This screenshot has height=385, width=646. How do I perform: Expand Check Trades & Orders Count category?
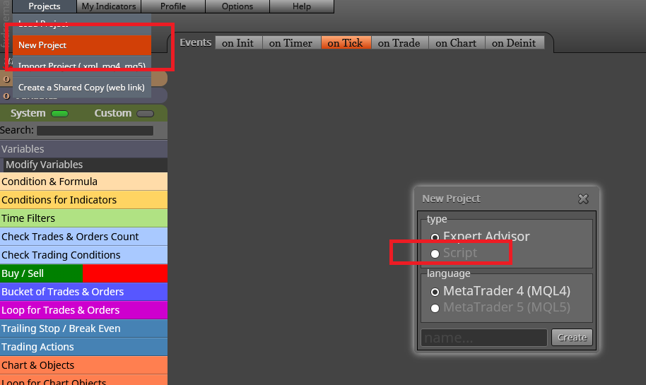(83, 237)
